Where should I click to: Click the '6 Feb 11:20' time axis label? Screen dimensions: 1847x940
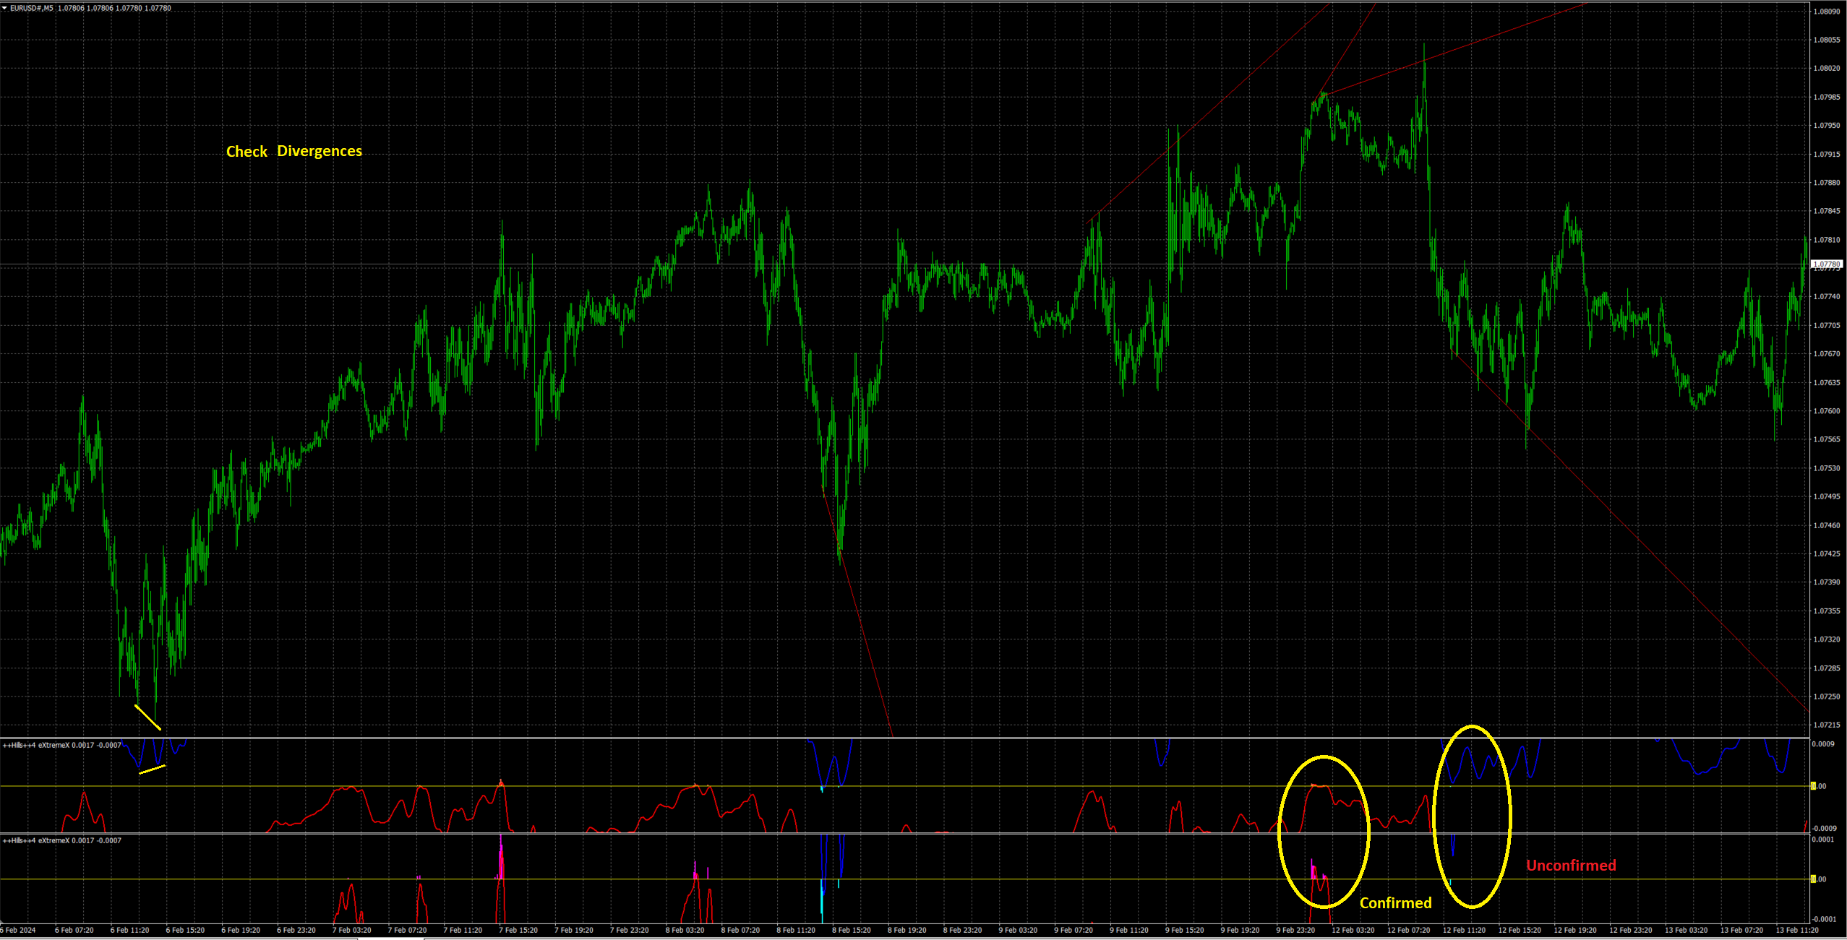pyautogui.click(x=129, y=930)
